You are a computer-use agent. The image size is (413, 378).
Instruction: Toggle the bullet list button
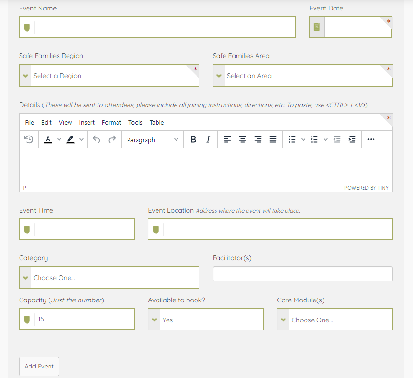pyautogui.click(x=292, y=139)
